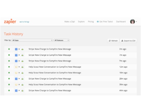Click Stripe icon in 2m ago row
This screenshot has width=141, height=112.
click(16, 49)
